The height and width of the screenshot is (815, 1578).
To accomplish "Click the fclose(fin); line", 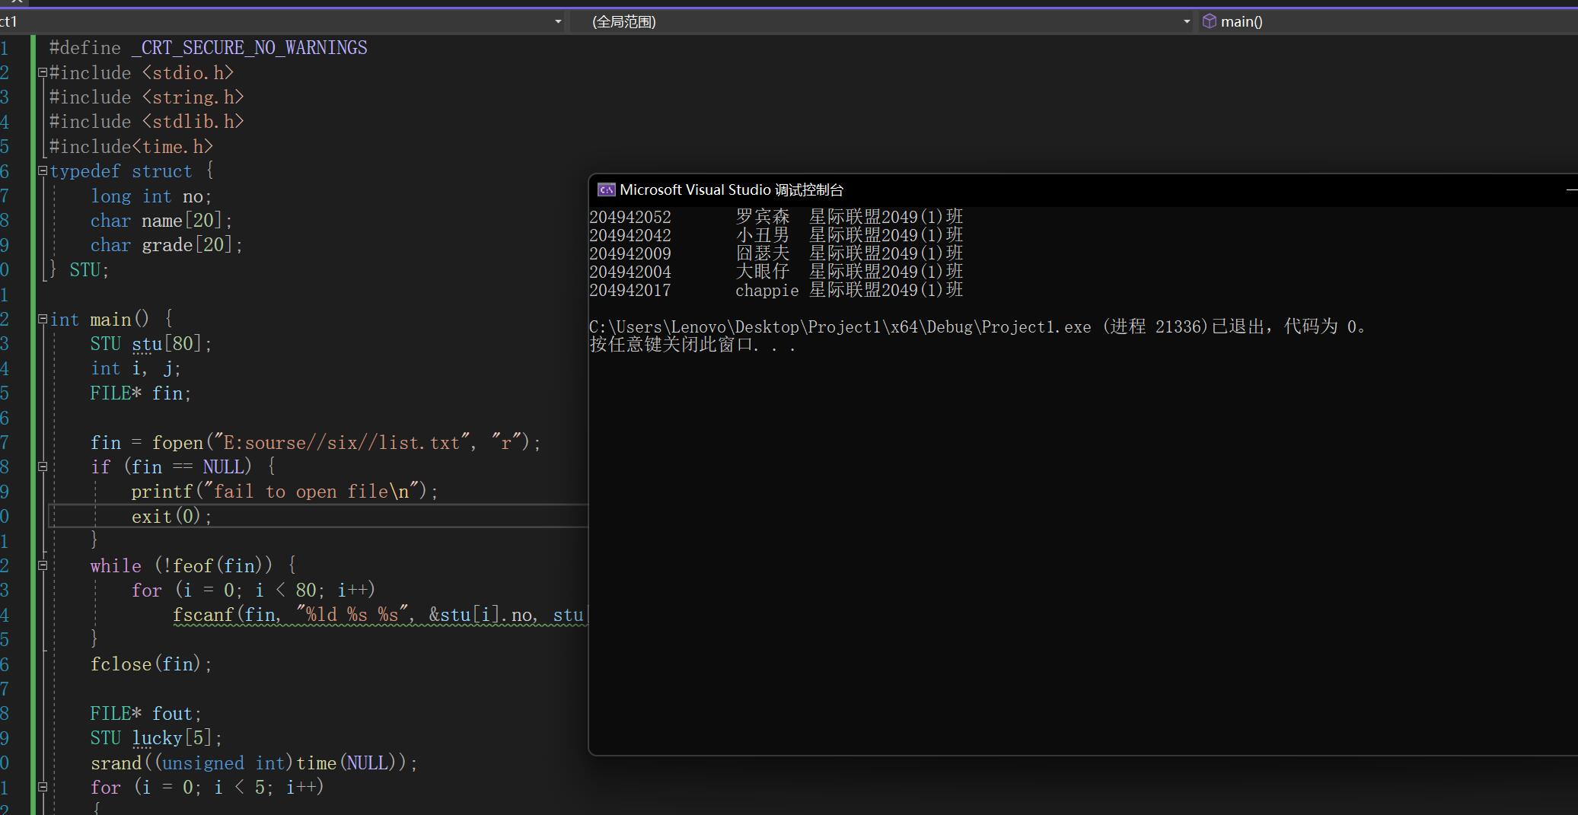I will tap(151, 664).
